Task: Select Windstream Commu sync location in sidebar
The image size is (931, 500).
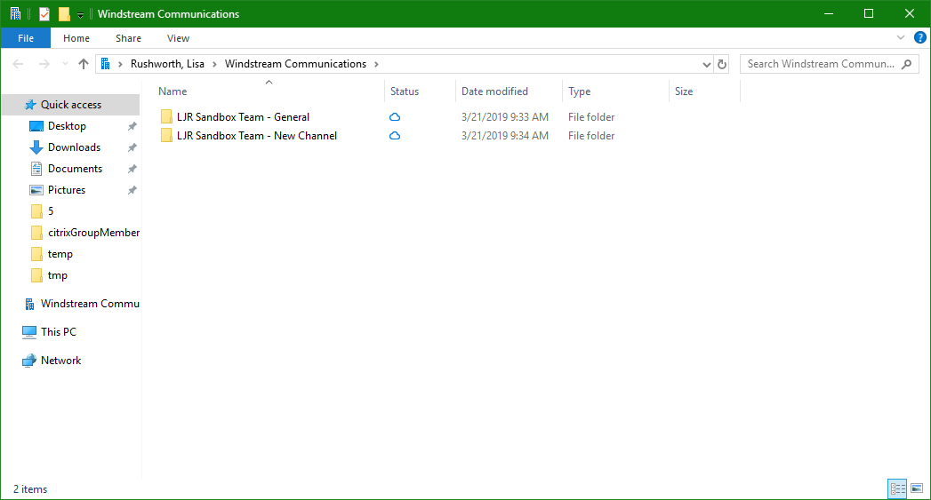Action: point(90,304)
